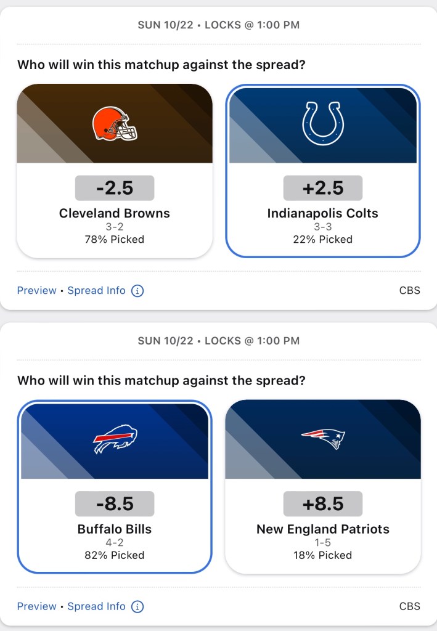Screen dimensions: 437x631
Task: Open Spread Info for Browns-Colts matchup
Action: [x=96, y=291]
